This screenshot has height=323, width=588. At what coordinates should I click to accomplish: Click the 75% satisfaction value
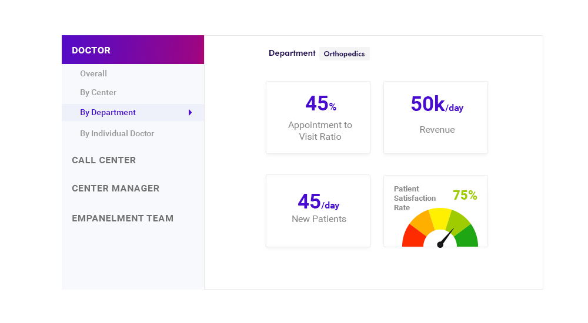point(465,196)
